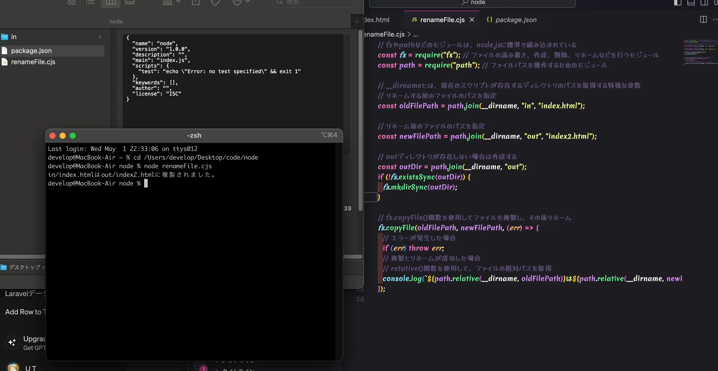Add a new Finder tab with plus button

[x=357, y=21]
